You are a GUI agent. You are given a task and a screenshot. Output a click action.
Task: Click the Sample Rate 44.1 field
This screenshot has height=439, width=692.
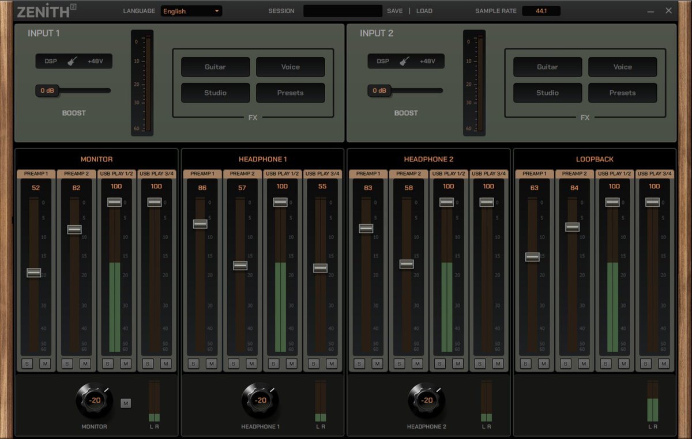541,11
